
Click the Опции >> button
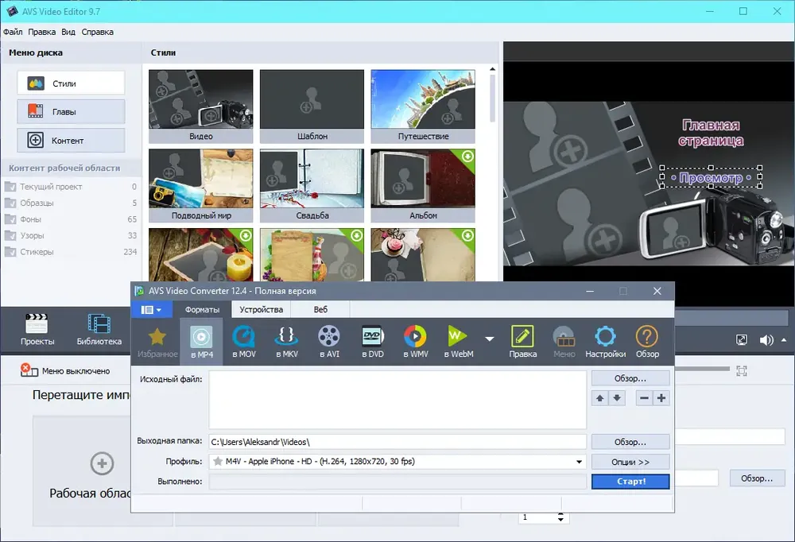tap(630, 462)
